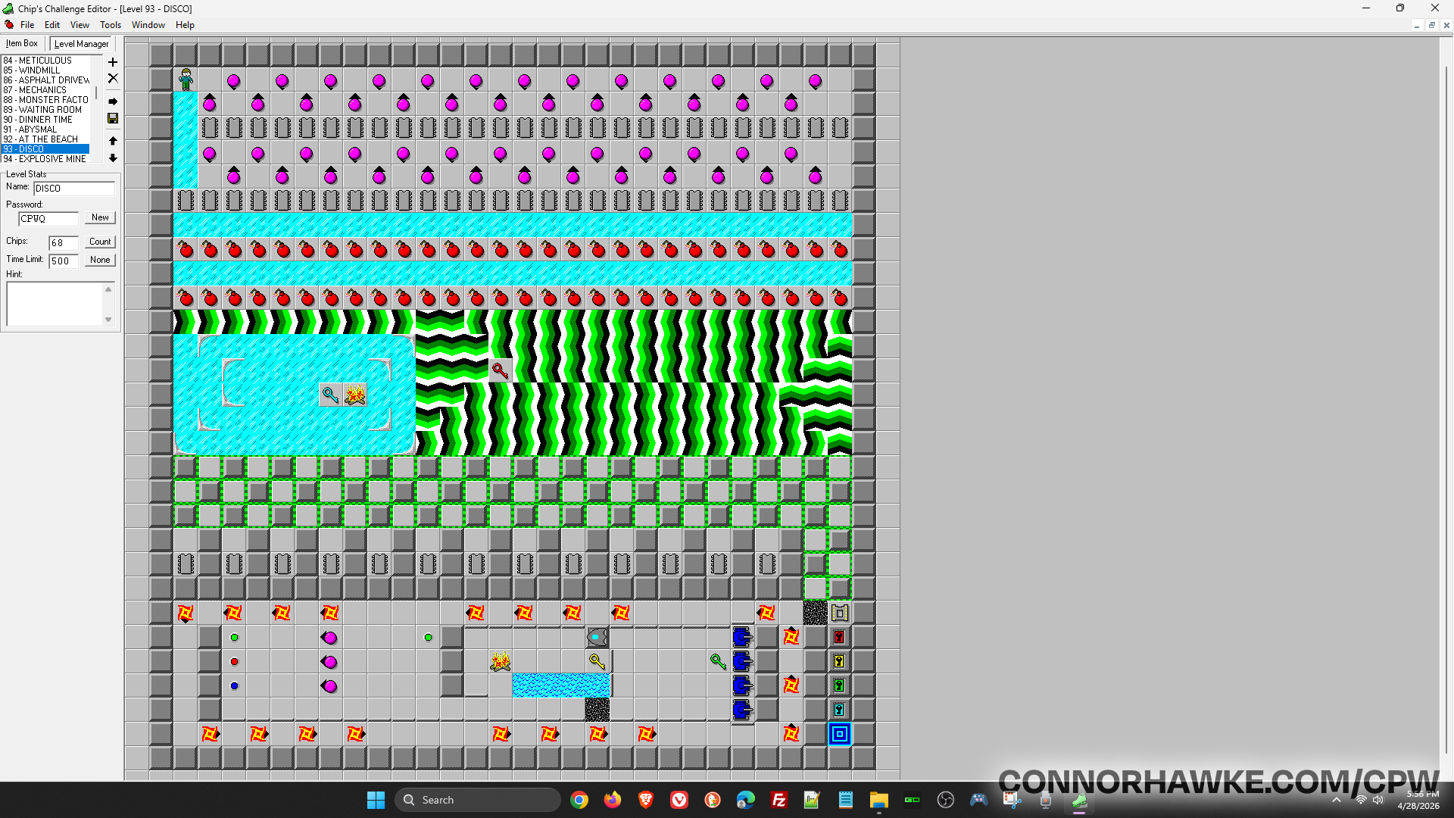1454x818 pixels.
Task: Open the Tools menu
Action: pos(111,25)
